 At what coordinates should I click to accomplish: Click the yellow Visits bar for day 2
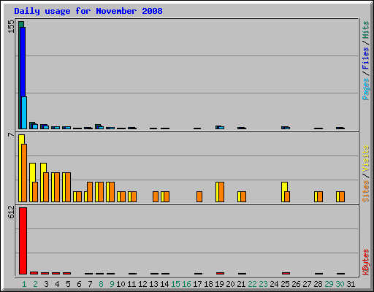(x=31, y=182)
